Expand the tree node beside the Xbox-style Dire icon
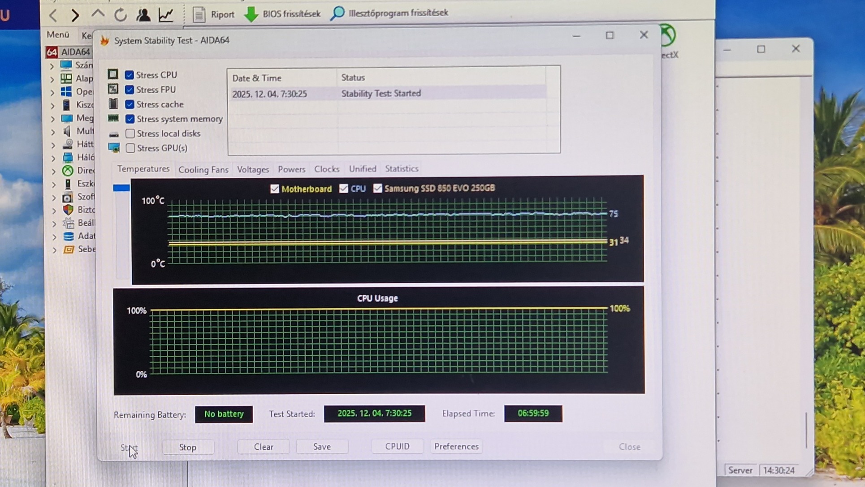The height and width of the screenshot is (487, 865). [54, 171]
